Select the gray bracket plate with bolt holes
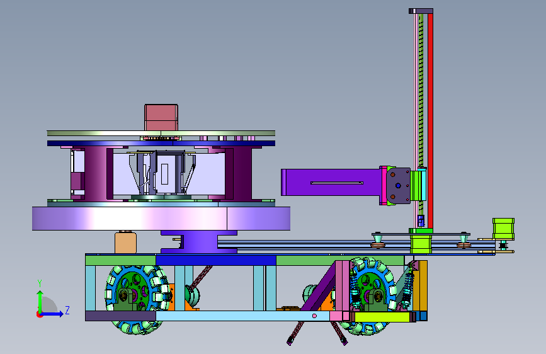Screen dimensions: 546x354 pyautogui.click(x=399, y=185)
